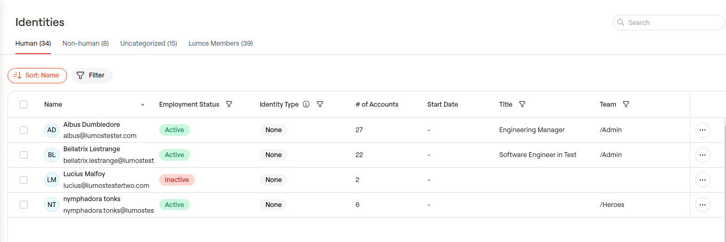The image size is (726, 242).
Task: Open more options for Lucius Malfoy
Action: (703, 180)
